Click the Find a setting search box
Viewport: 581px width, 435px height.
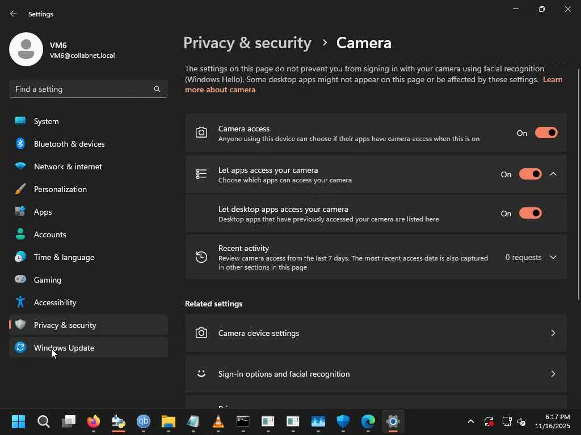point(82,89)
